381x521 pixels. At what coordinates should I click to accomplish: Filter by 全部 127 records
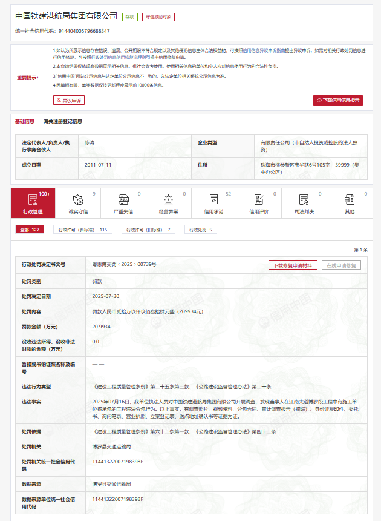click(x=30, y=230)
